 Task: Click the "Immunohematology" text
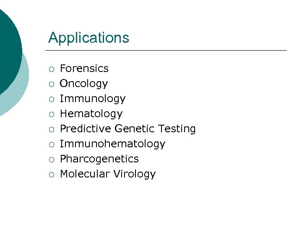coord(113,144)
